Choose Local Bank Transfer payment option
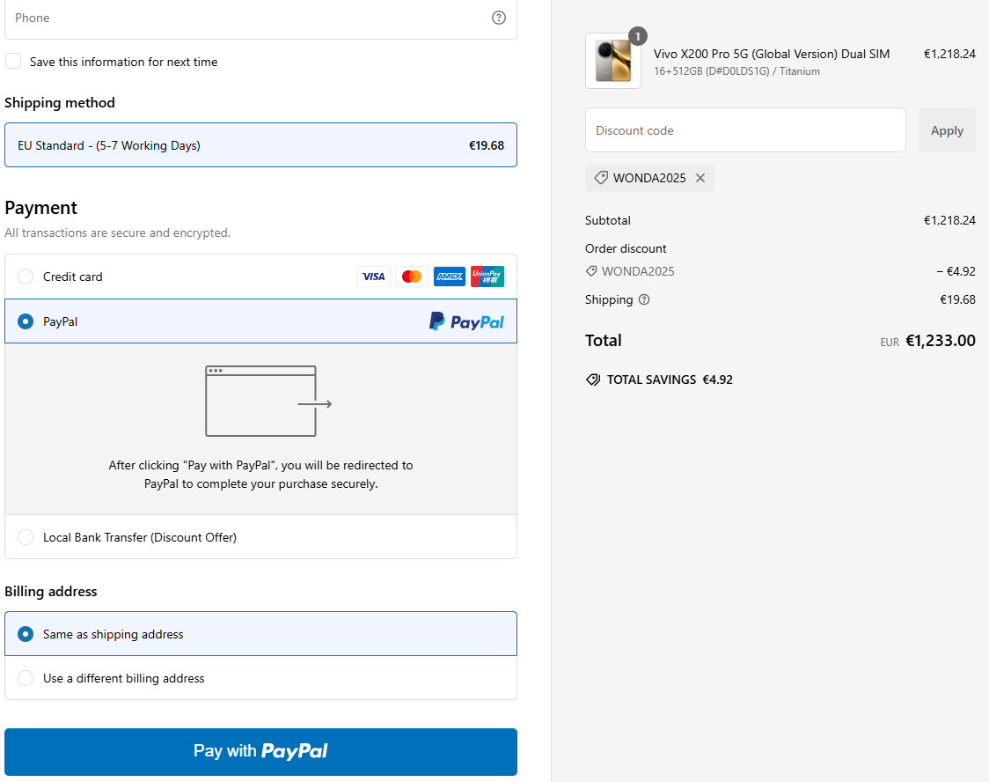The height and width of the screenshot is (782, 989). click(x=26, y=537)
